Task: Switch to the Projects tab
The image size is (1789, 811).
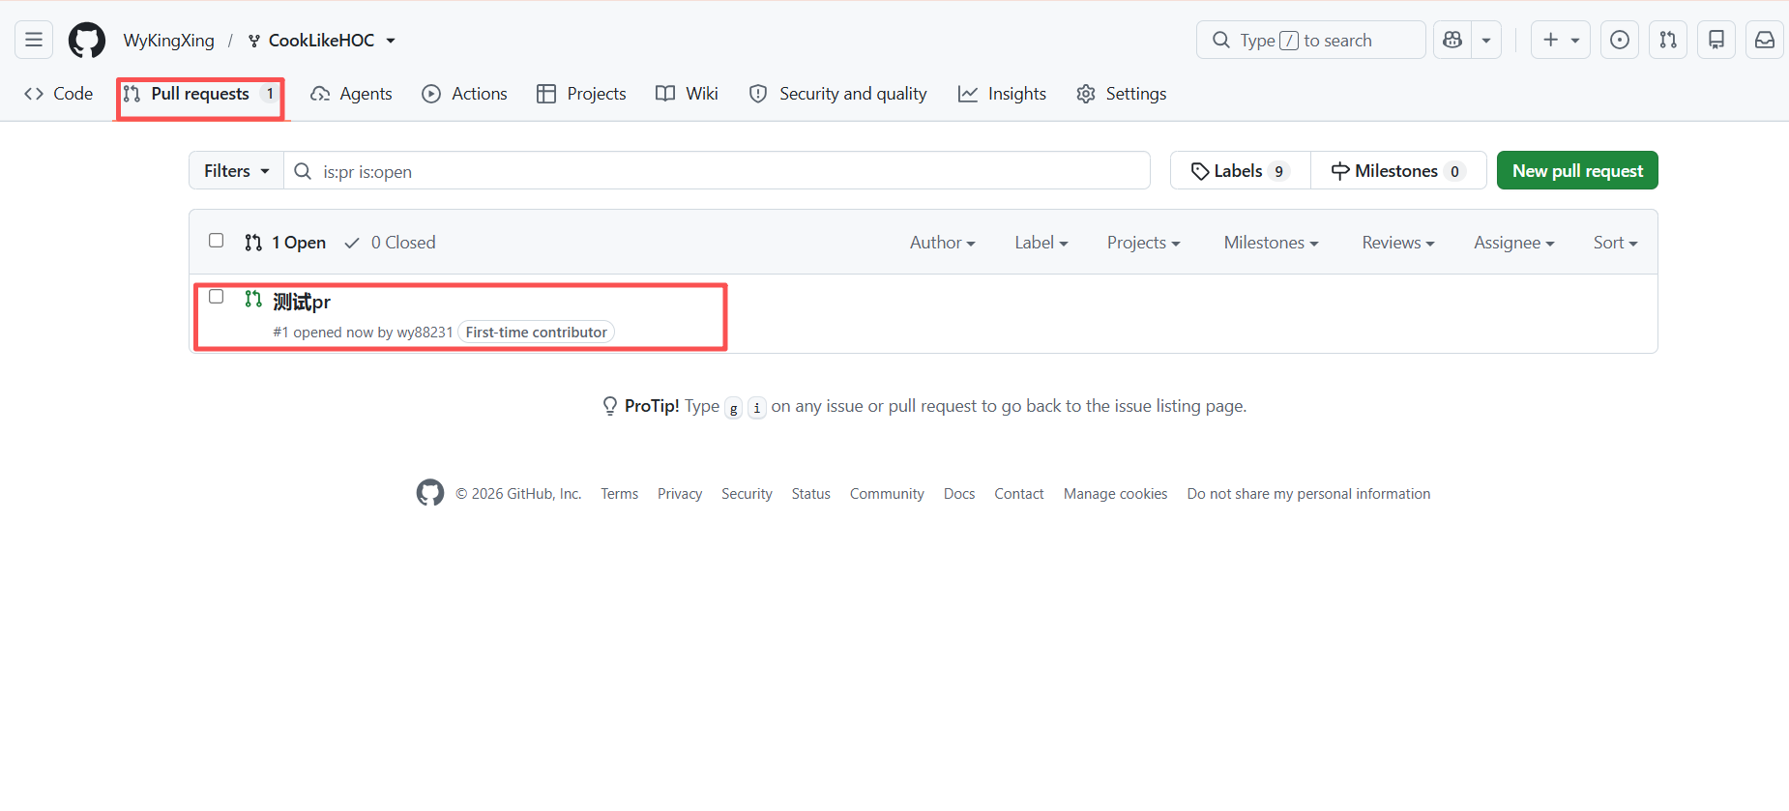Action: (x=582, y=94)
